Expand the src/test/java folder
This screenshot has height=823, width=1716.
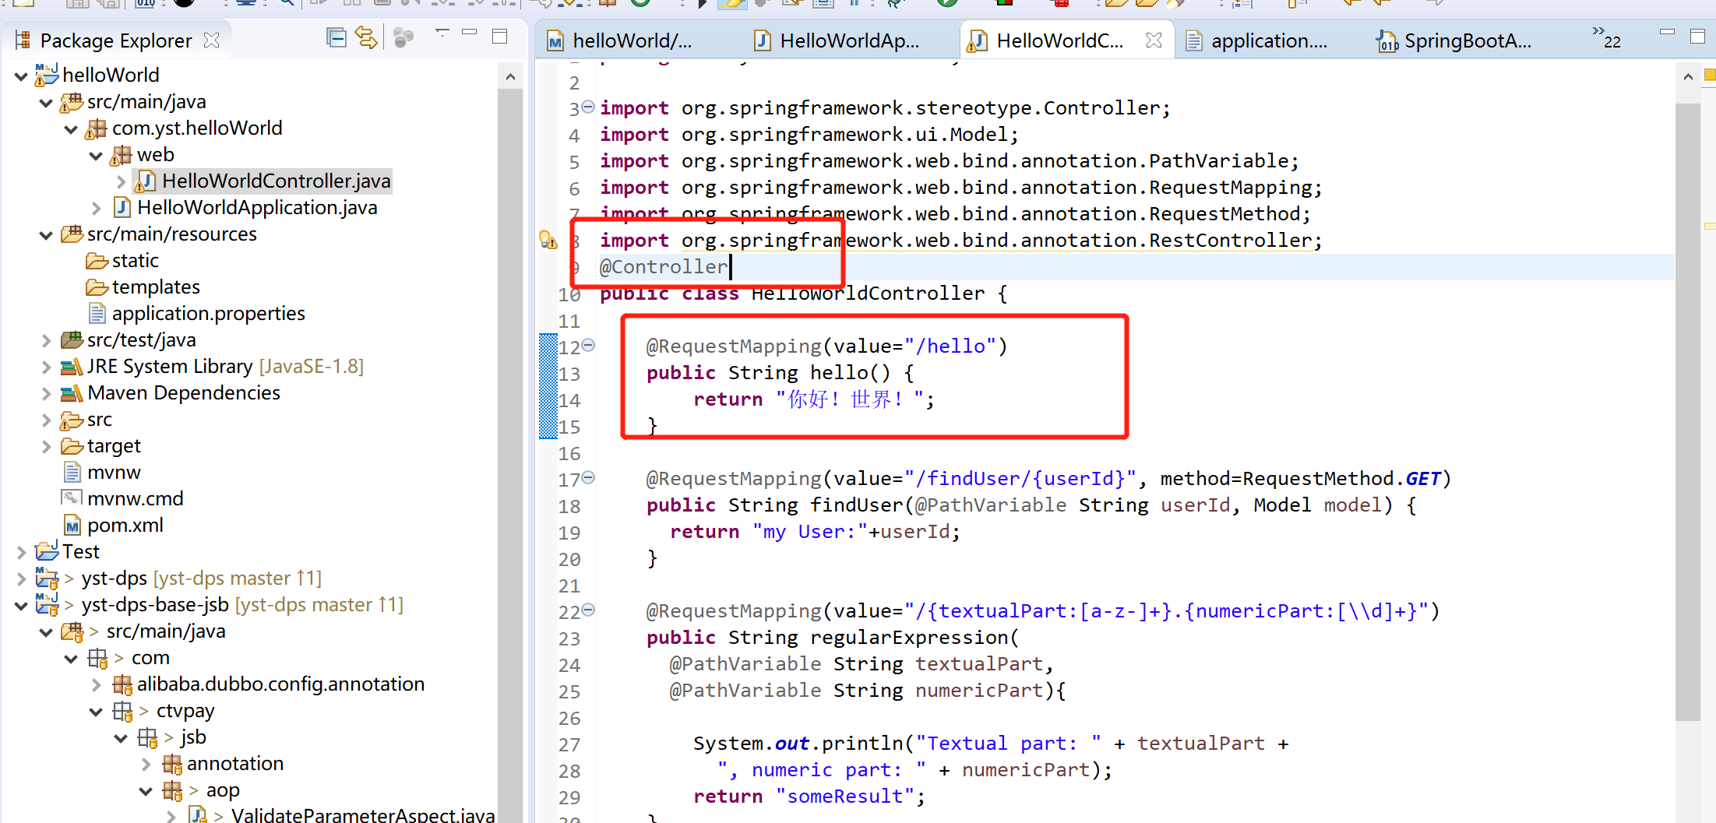click(46, 341)
